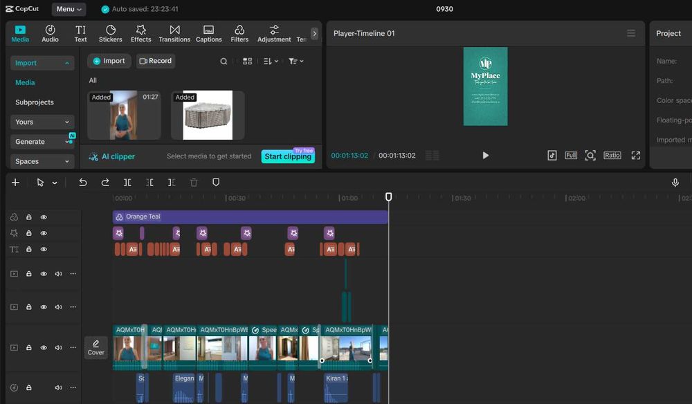This screenshot has width=692, height=404.
Task: Toggle the lock on the main video track
Action: click(x=28, y=347)
